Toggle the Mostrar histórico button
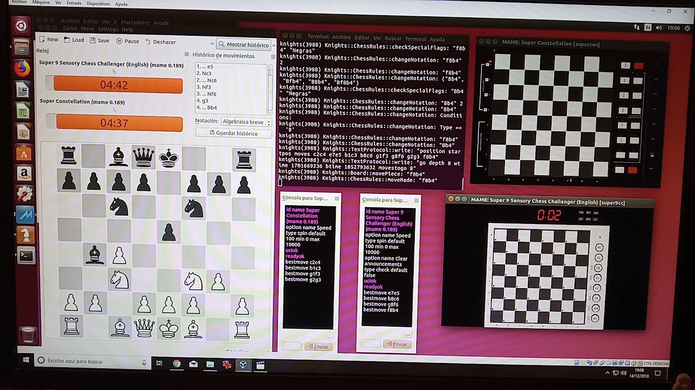The width and height of the screenshot is (695, 390). 243,44
